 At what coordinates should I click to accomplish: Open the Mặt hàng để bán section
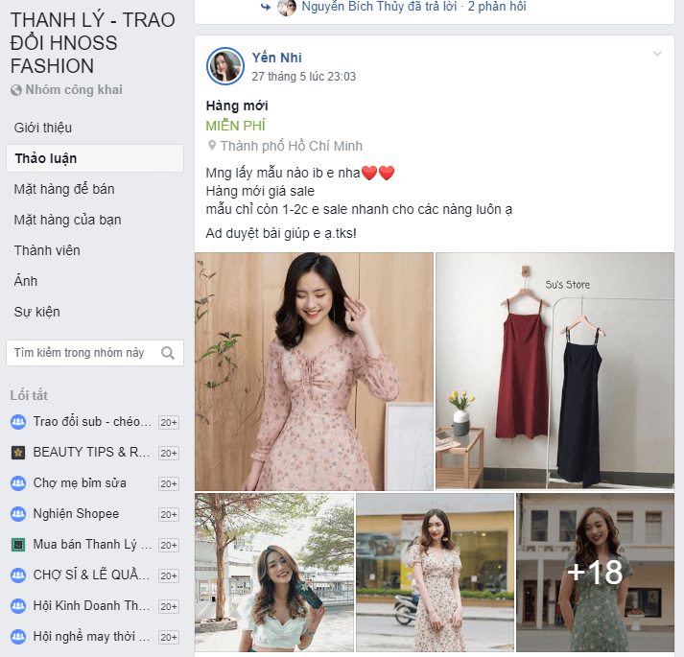pyautogui.click(x=64, y=189)
